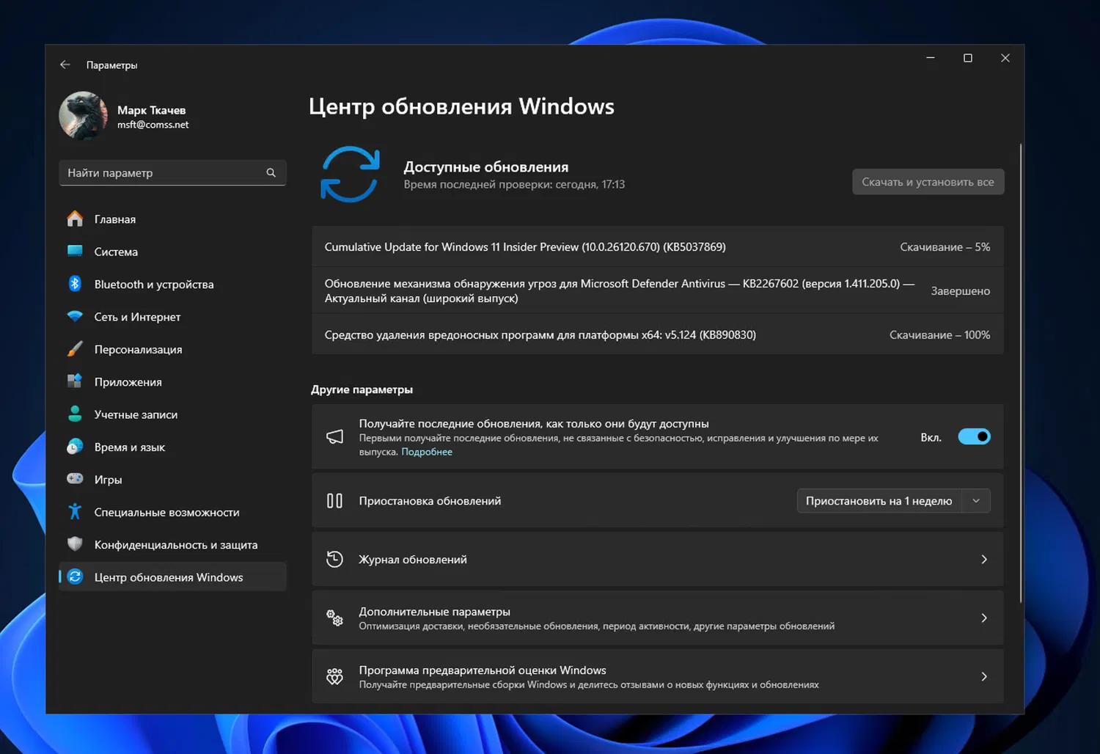This screenshot has width=1100, height=754.
Task: Go to Bluetooth и устройства
Action: pyautogui.click(x=172, y=284)
